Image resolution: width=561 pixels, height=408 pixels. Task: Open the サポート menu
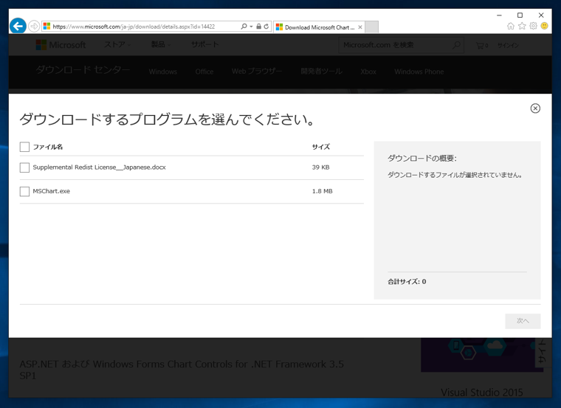[204, 45]
